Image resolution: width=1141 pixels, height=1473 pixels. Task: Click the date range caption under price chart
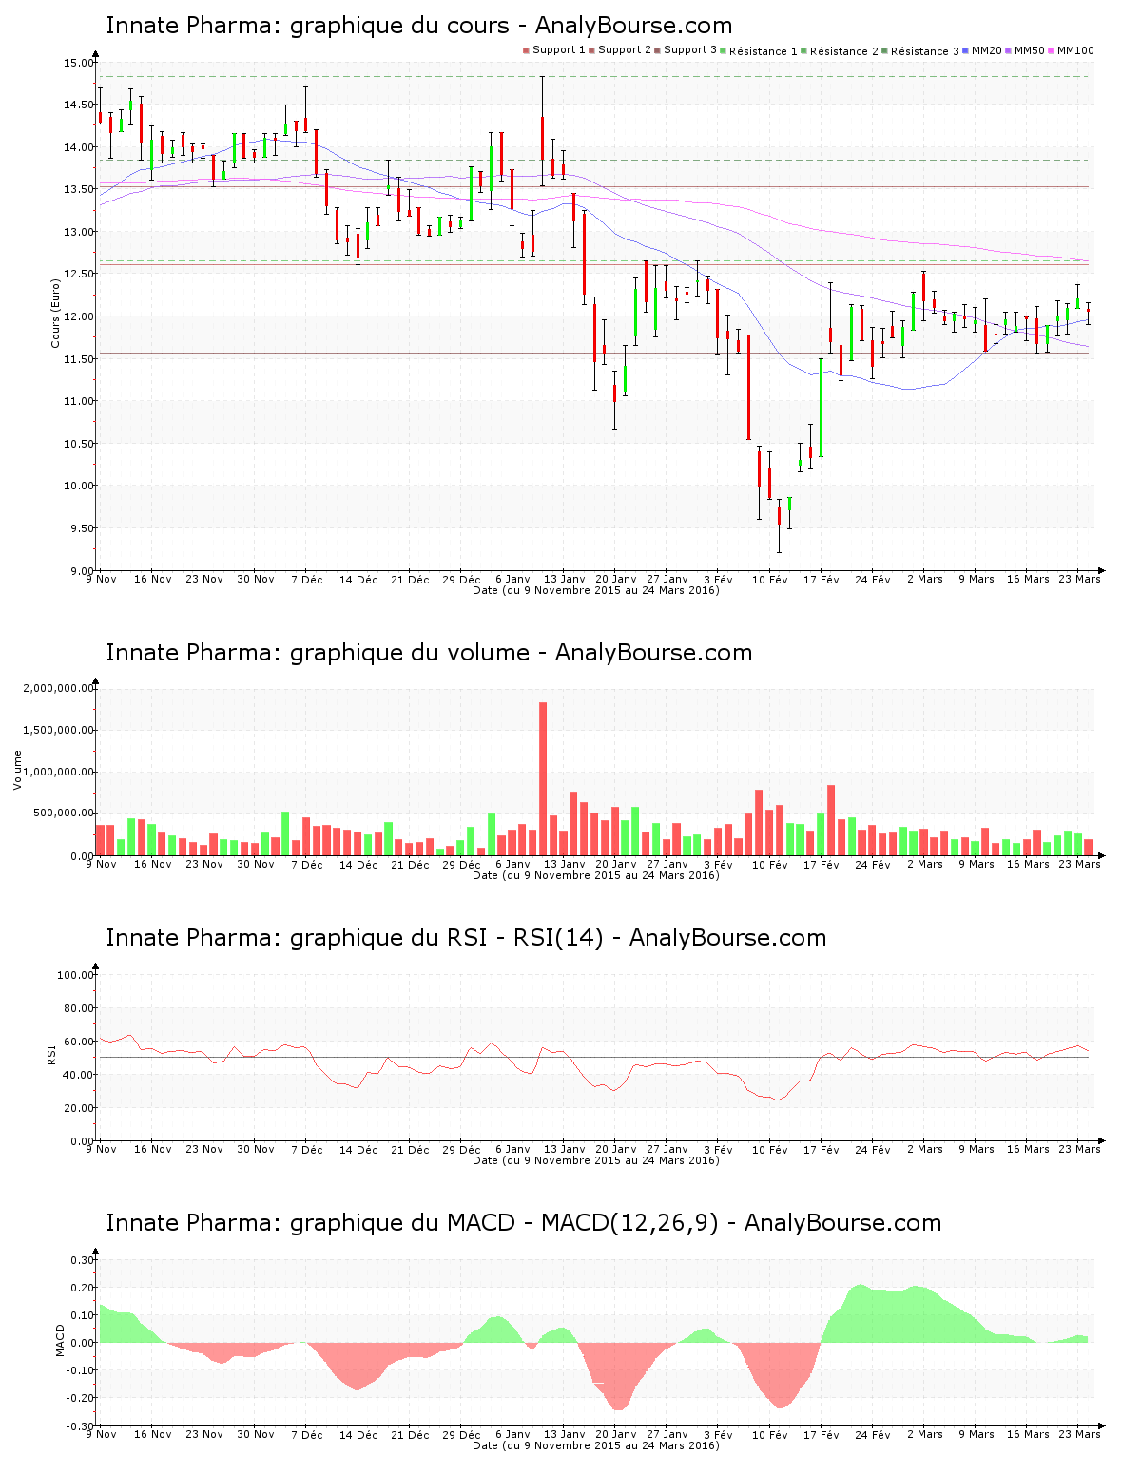click(x=596, y=590)
